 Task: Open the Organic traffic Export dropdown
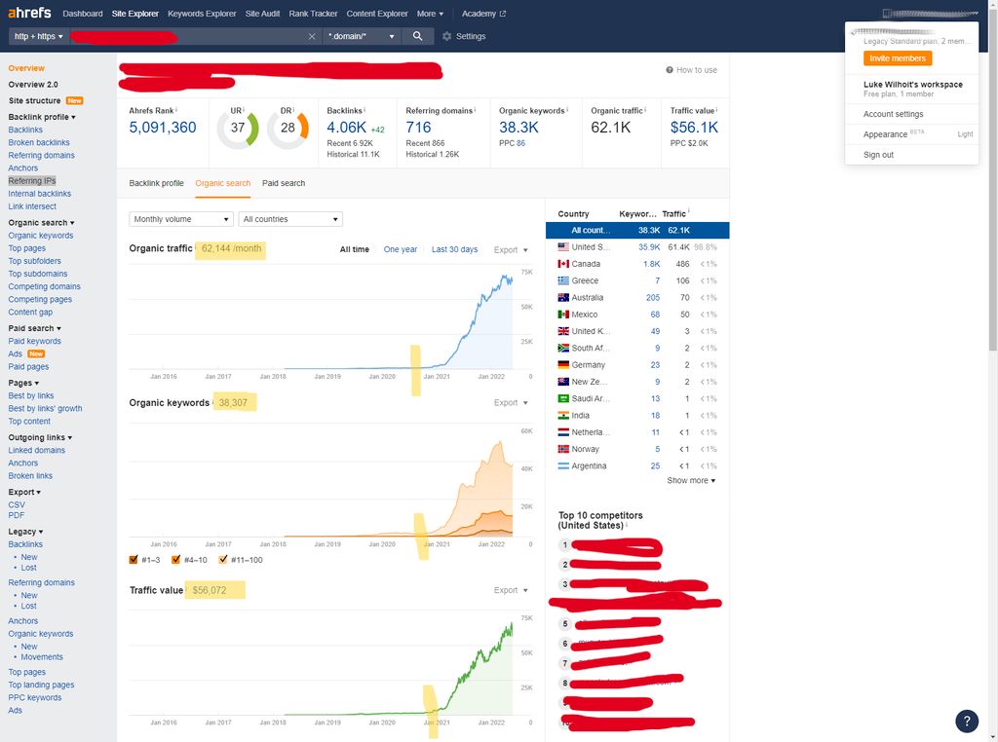511,250
